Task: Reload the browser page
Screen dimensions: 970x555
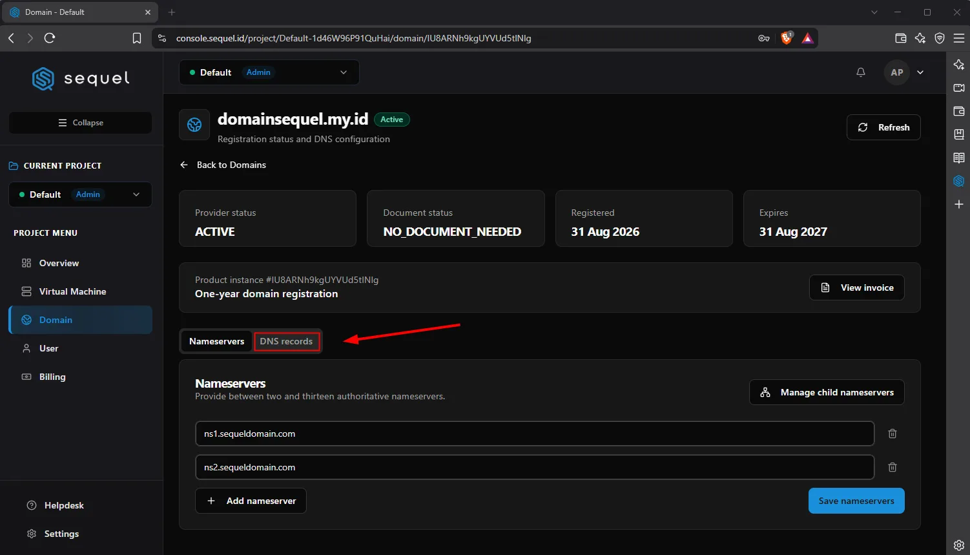Action: click(x=50, y=38)
